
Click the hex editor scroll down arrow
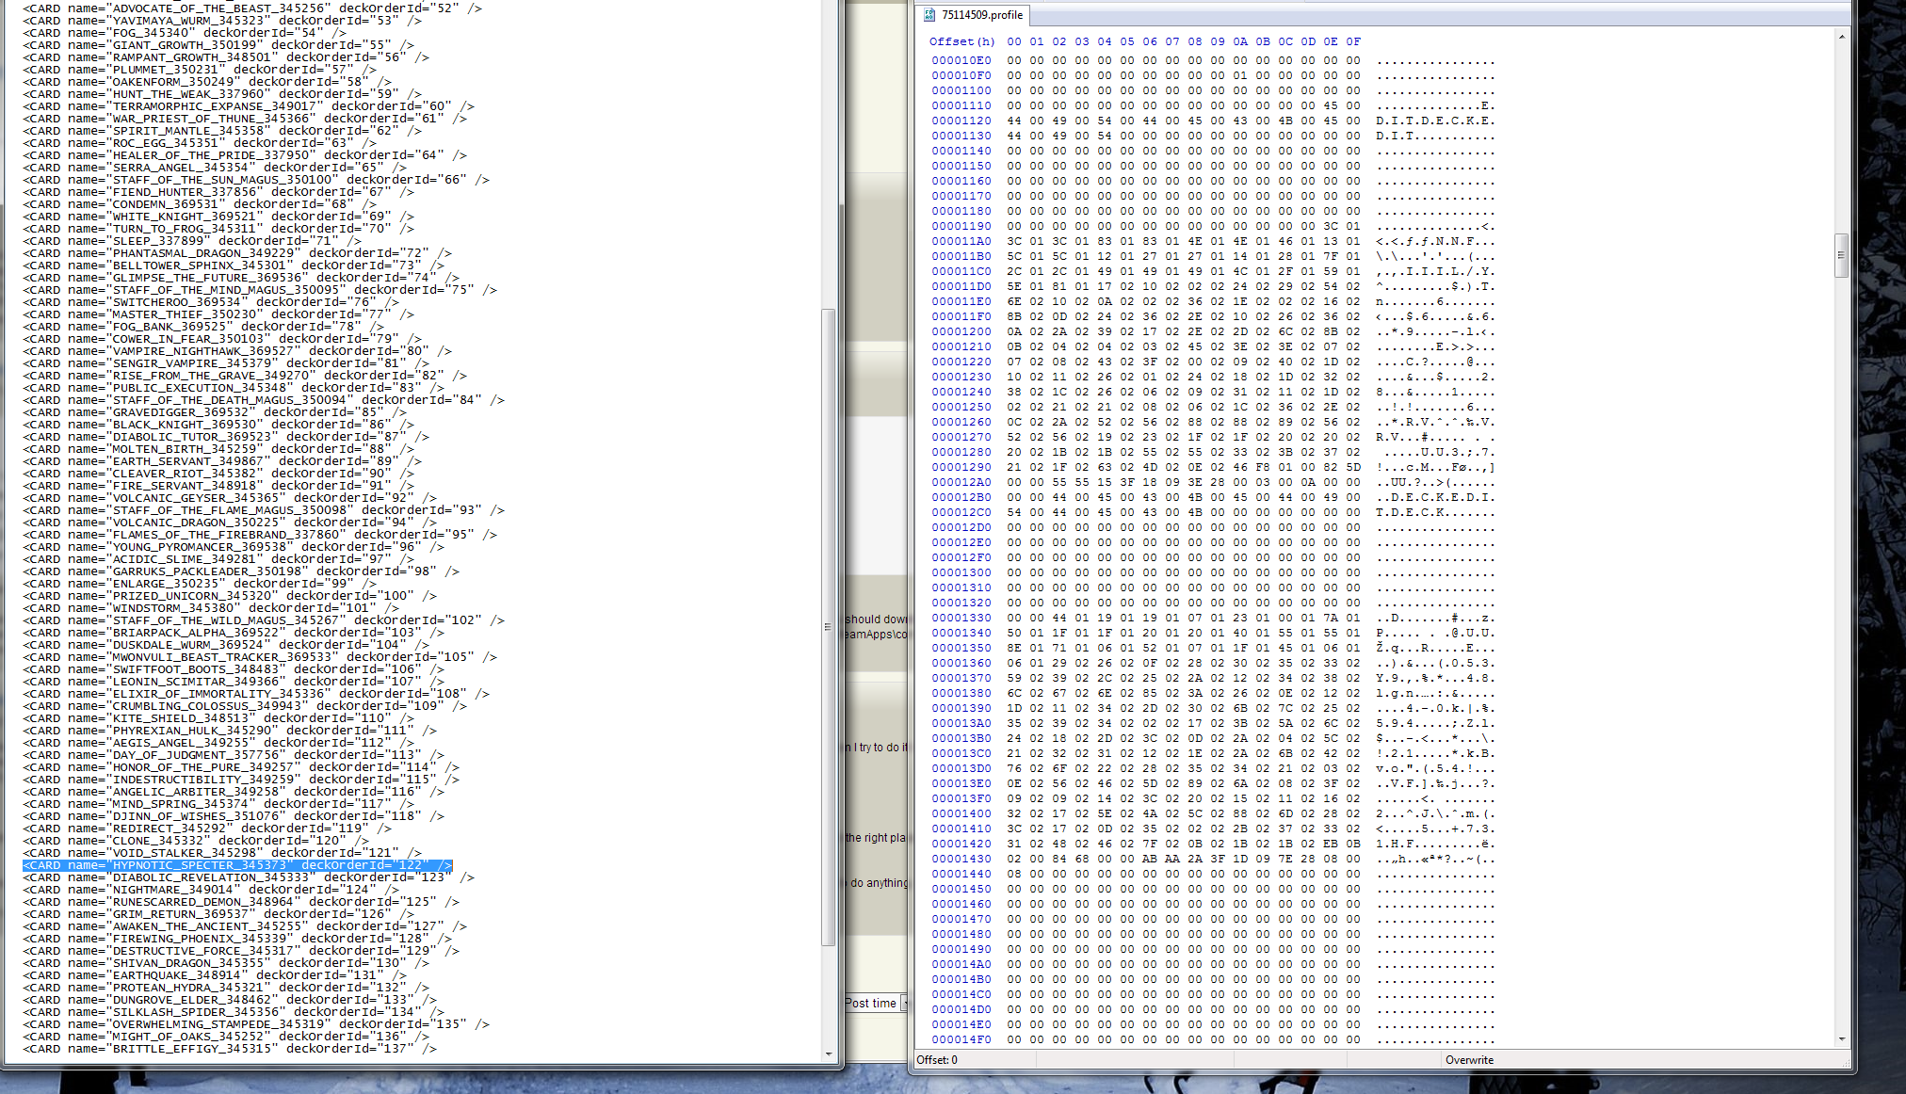tap(1841, 1038)
